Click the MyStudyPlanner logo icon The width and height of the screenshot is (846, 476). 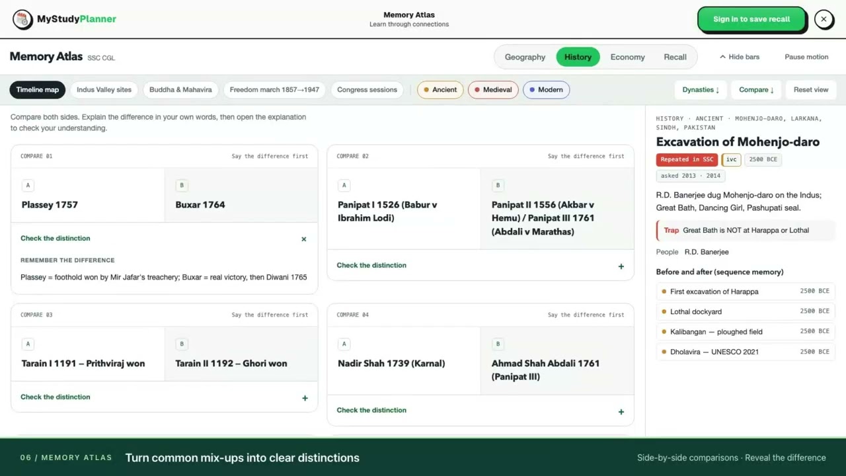23,19
